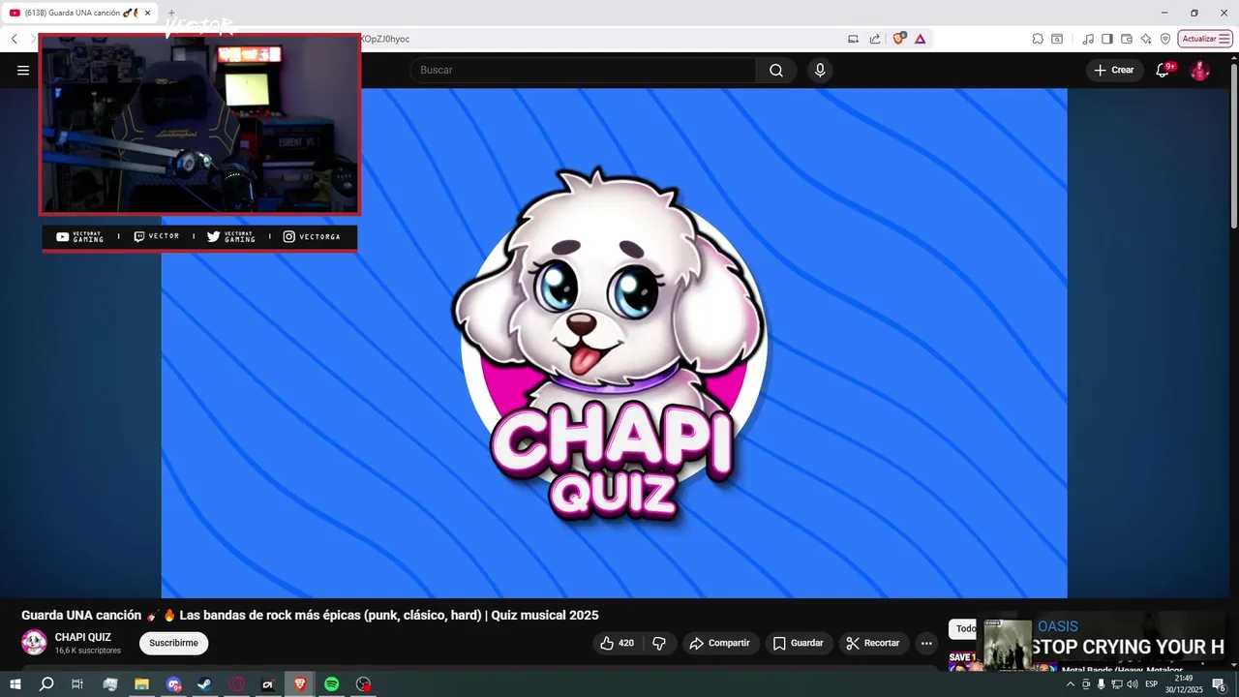Click the Brave taskbar icon
Image resolution: width=1239 pixels, height=697 pixels.
299,684
